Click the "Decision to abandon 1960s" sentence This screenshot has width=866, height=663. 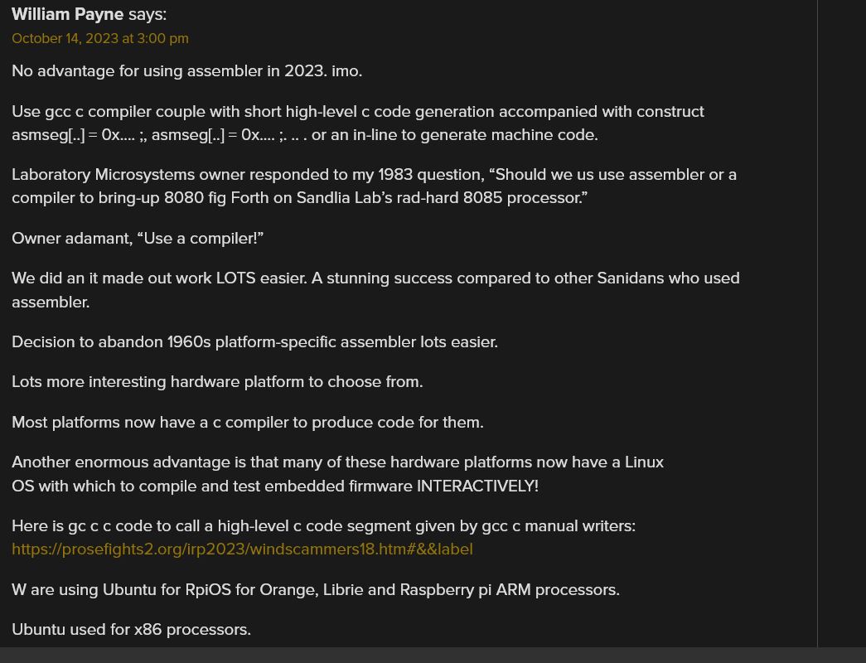[x=254, y=342]
